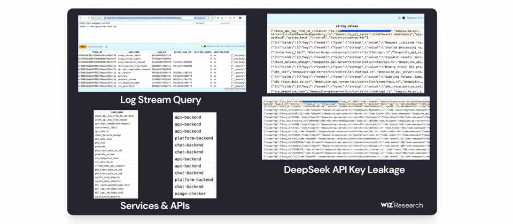Click 'concurrency_limit' in span_name list
This screenshot has height=224, width=513.
(106, 127)
